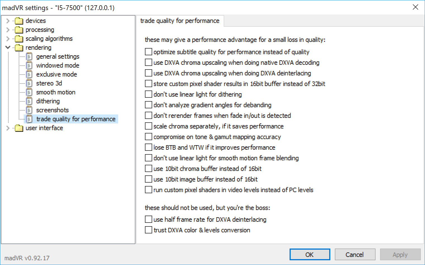Click the Cancel button

tap(355, 254)
